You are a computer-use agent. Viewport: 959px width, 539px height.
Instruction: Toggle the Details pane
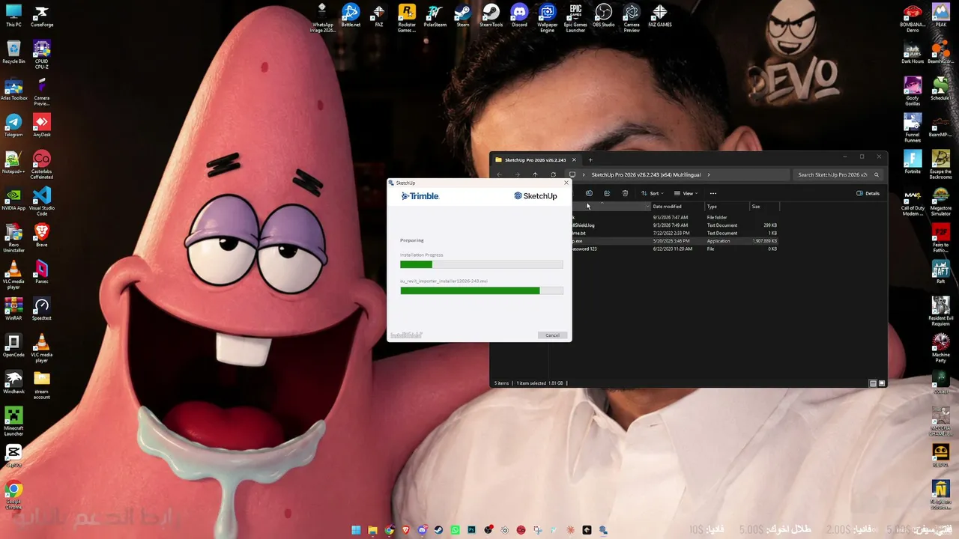(868, 193)
